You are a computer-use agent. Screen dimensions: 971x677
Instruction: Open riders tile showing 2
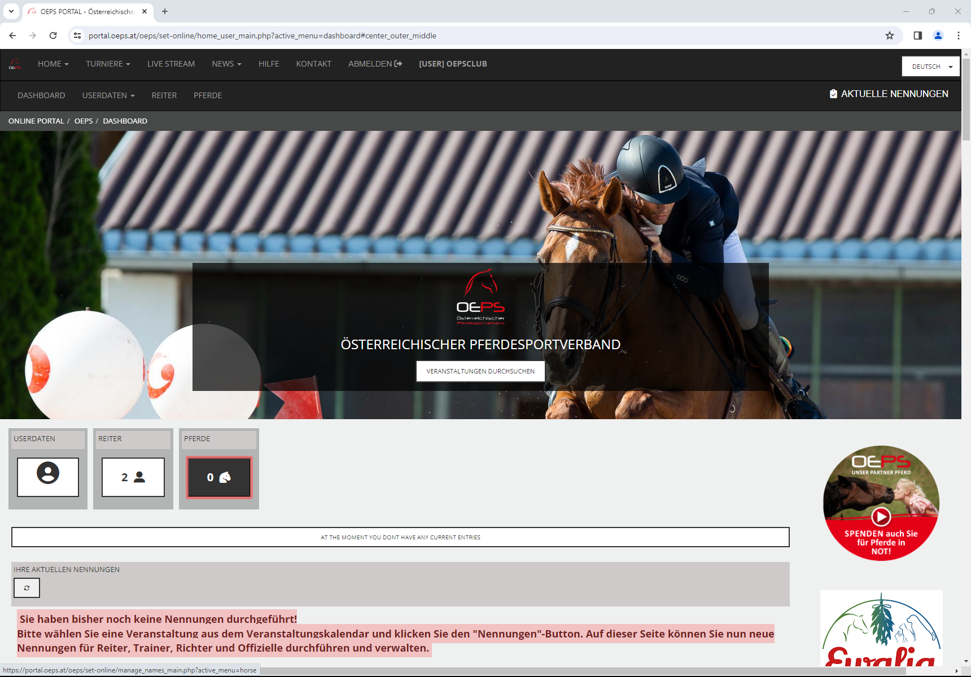[133, 477]
